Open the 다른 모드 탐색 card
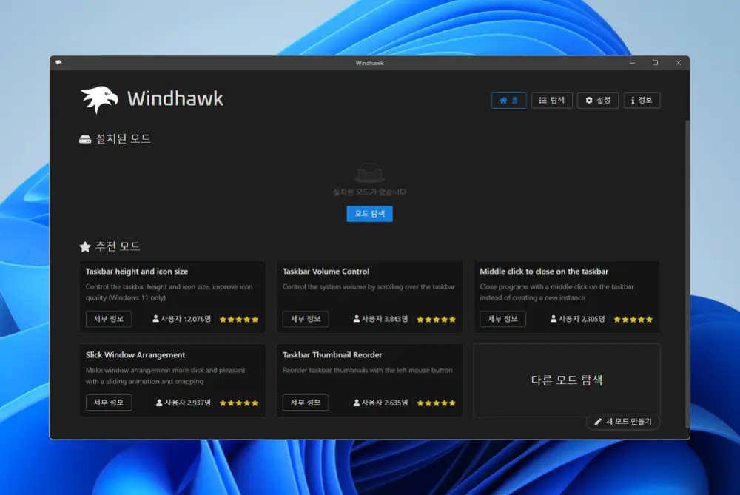The image size is (740, 495). pyautogui.click(x=567, y=378)
